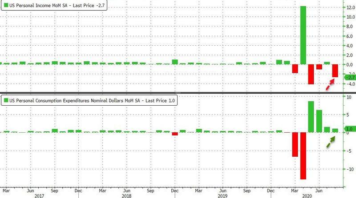Click the 12.0 tick on income y-axis
This screenshot has width=356, height=198.
[x=346, y=7]
